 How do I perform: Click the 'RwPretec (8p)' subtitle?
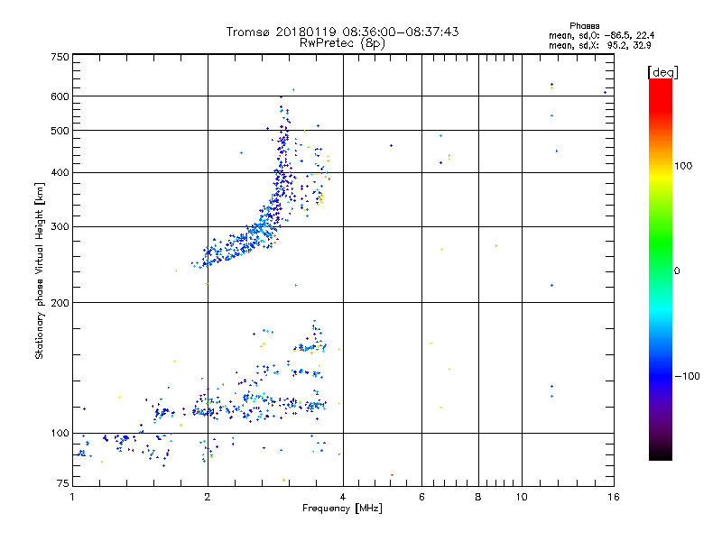342,43
